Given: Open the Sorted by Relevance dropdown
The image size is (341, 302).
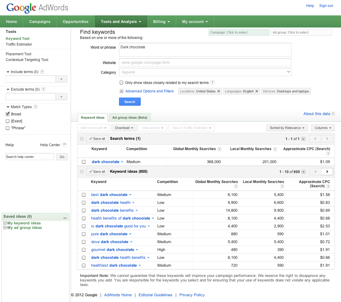Looking at the screenshot, I should pos(287,128).
